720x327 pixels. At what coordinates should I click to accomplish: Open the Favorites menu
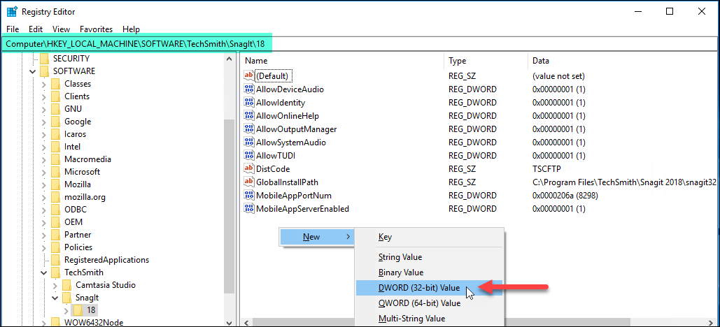click(96, 29)
